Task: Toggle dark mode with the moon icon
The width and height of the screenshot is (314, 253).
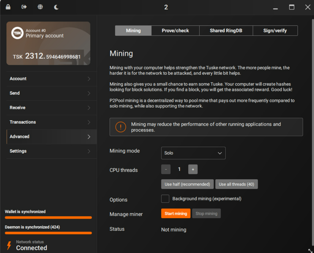Action: point(56,7)
